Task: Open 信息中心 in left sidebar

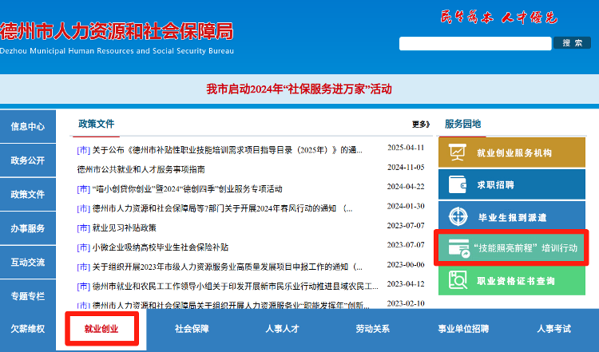Action: coord(27,127)
